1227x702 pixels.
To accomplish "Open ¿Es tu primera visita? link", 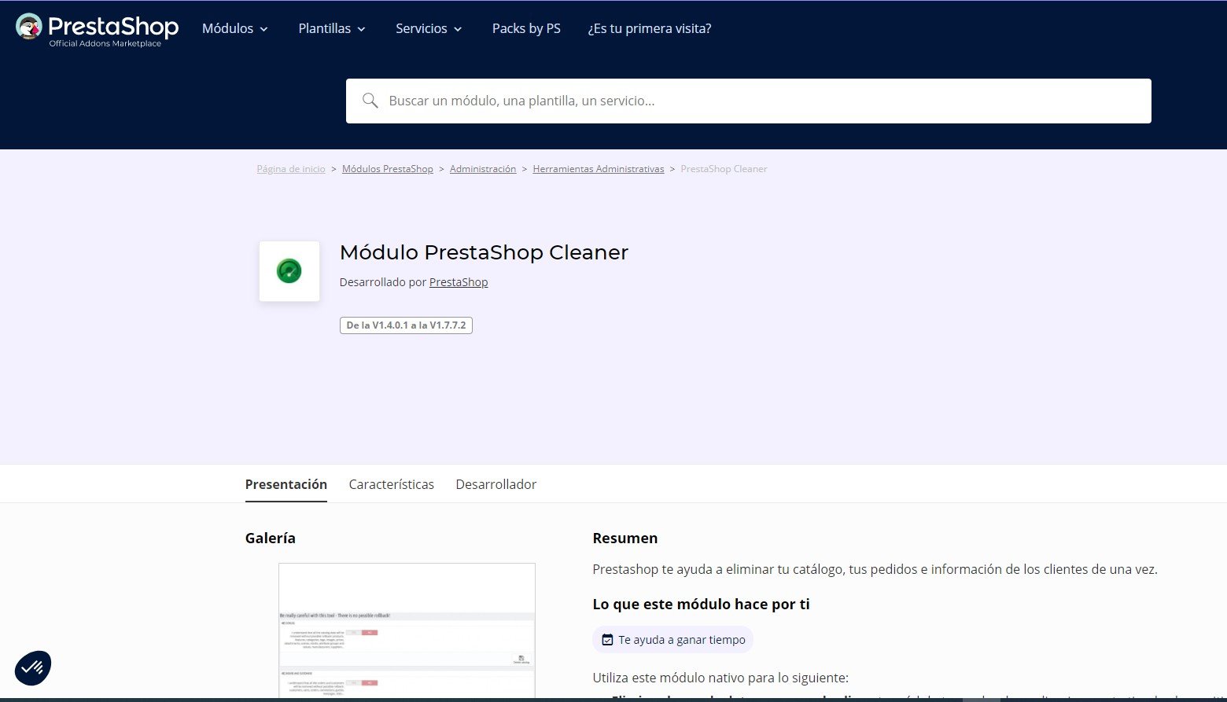I will 650,28.
